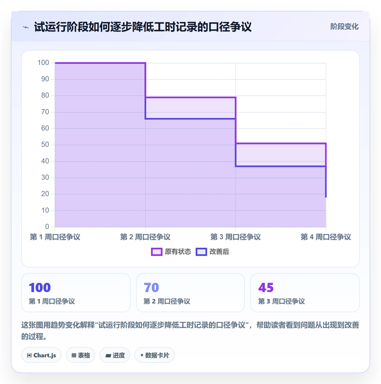381x384 pixels.
Task: Click the lightning icon beside the title
Action: 26,27
